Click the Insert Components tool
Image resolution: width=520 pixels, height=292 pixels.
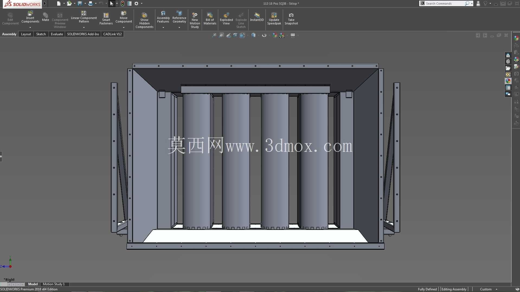(30, 17)
